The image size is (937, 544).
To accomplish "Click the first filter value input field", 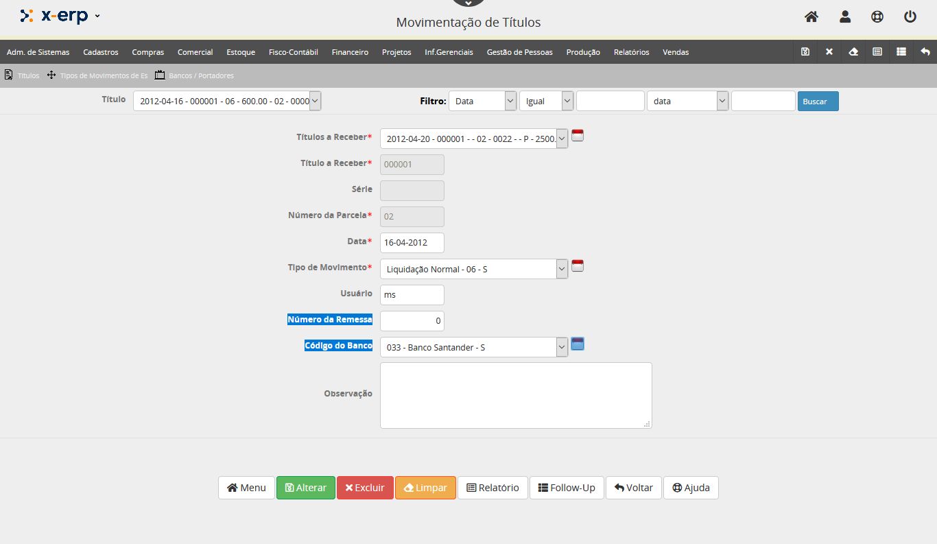I will click(x=610, y=101).
